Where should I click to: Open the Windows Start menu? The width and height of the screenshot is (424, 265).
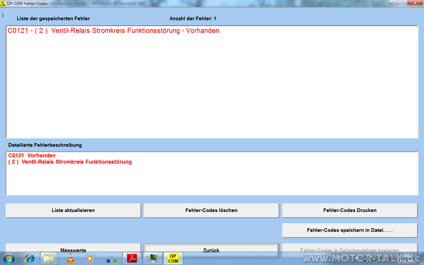(9, 258)
